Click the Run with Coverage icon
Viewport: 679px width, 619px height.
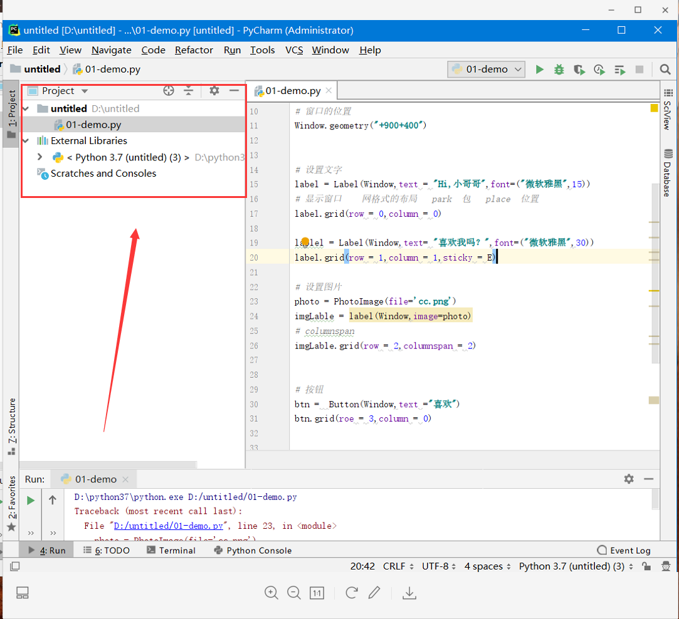pos(579,70)
